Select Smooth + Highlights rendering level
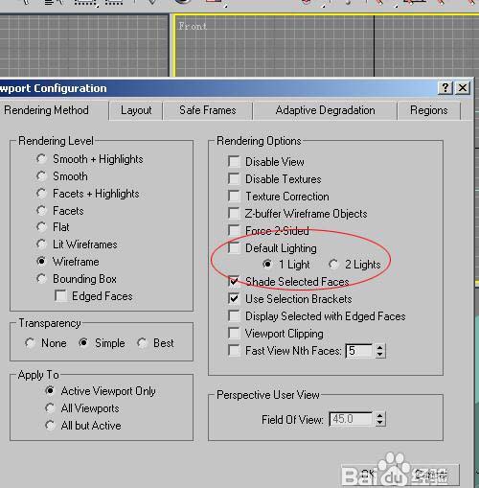This screenshot has height=488, width=479. coord(41,158)
